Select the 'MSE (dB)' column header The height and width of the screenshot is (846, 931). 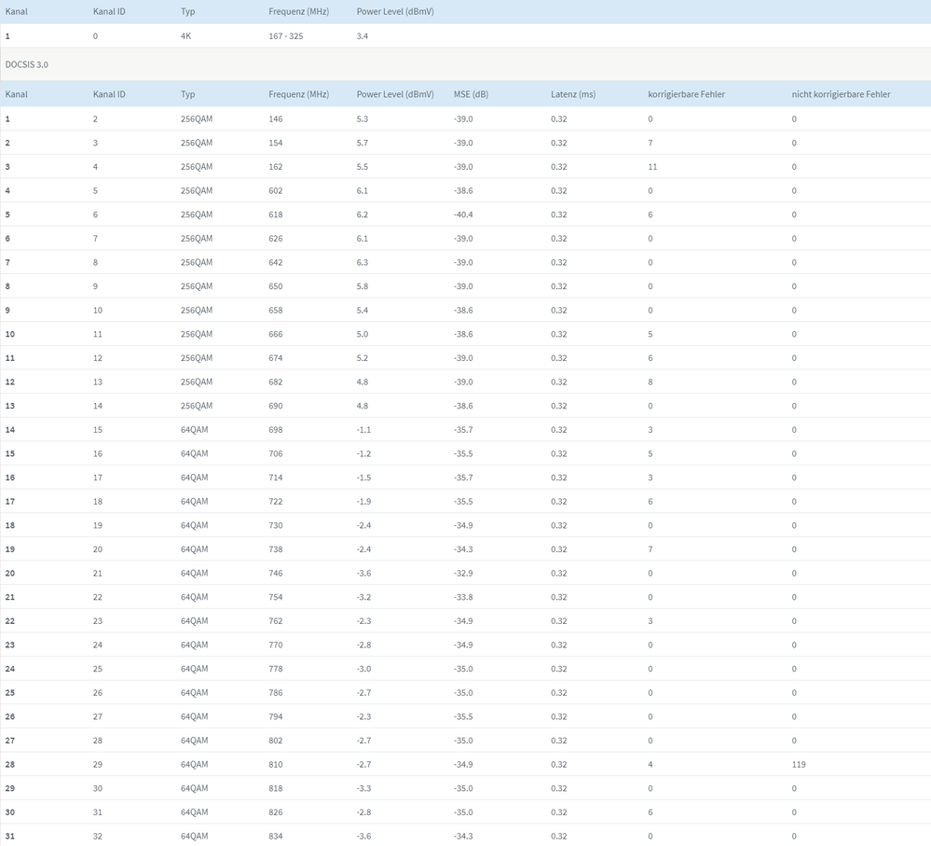[x=471, y=94]
